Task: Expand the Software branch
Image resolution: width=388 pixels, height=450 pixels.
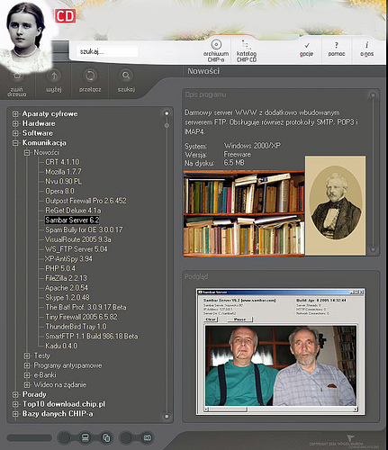Action: coord(15,133)
